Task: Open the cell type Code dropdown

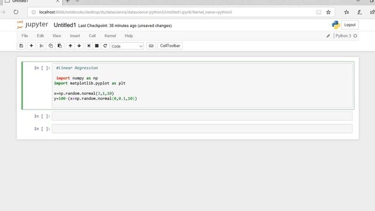Action: [127, 46]
